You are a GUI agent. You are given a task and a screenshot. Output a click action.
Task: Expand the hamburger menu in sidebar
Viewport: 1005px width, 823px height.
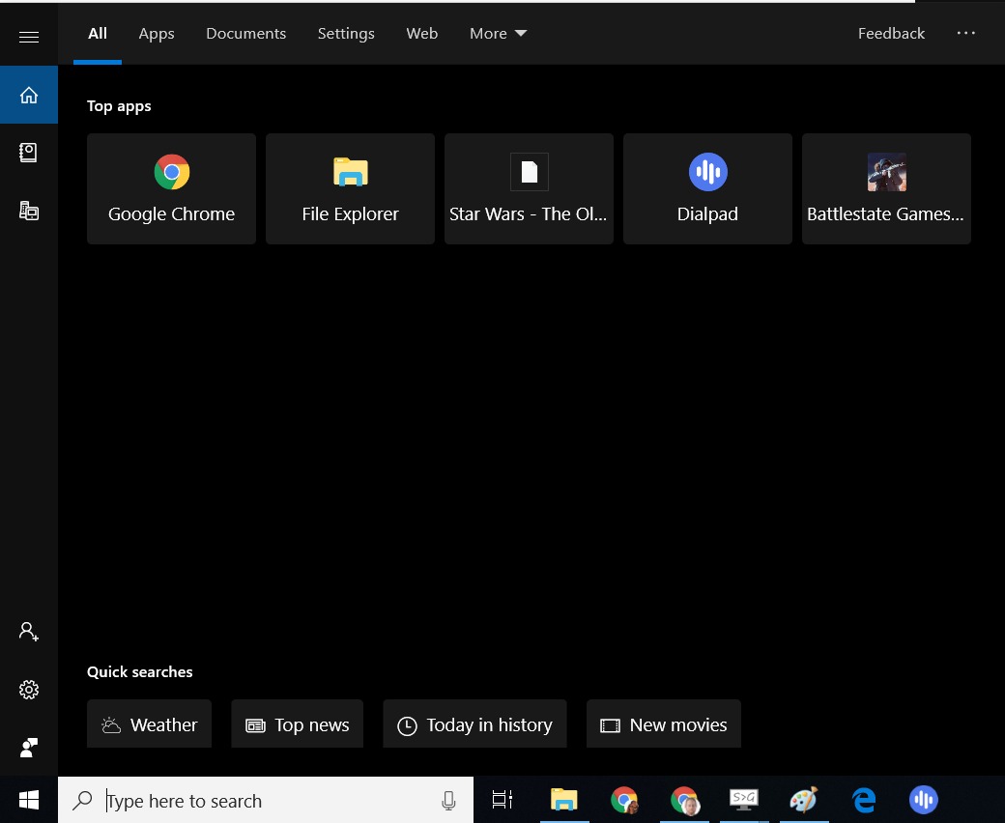click(x=29, y=37)
